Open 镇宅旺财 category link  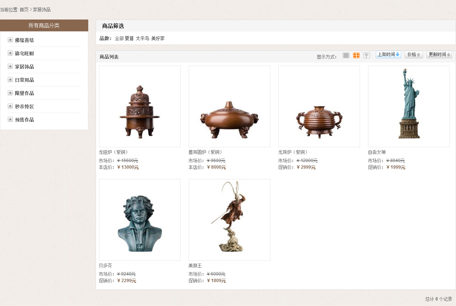(x=24, y=53)
